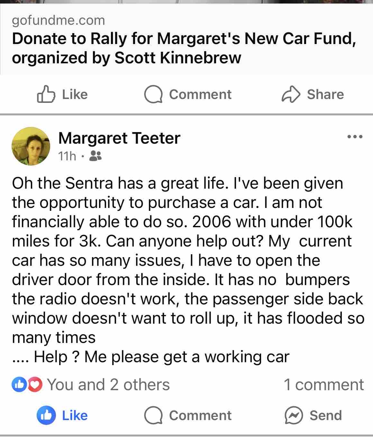Click the Messenger send icon

[294, 415]
